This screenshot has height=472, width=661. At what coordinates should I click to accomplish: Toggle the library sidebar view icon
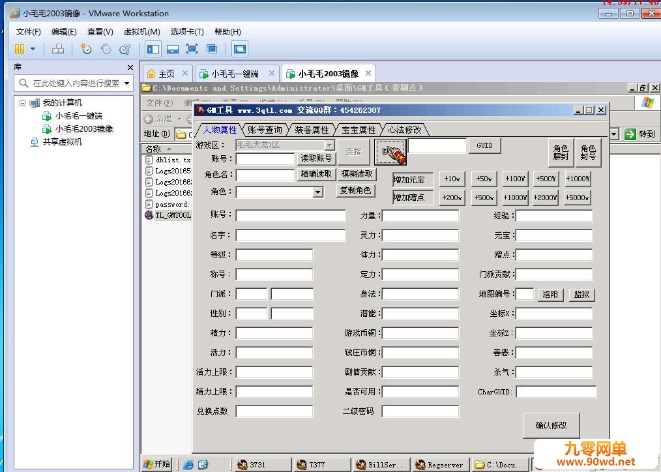(153, 49)
